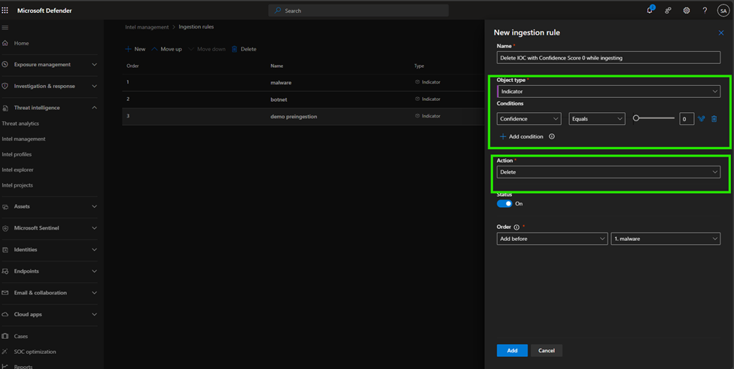Viewport: 734px width, 369px height.
Task: Select the 'botnet' rule row
Action: [303, 99]
